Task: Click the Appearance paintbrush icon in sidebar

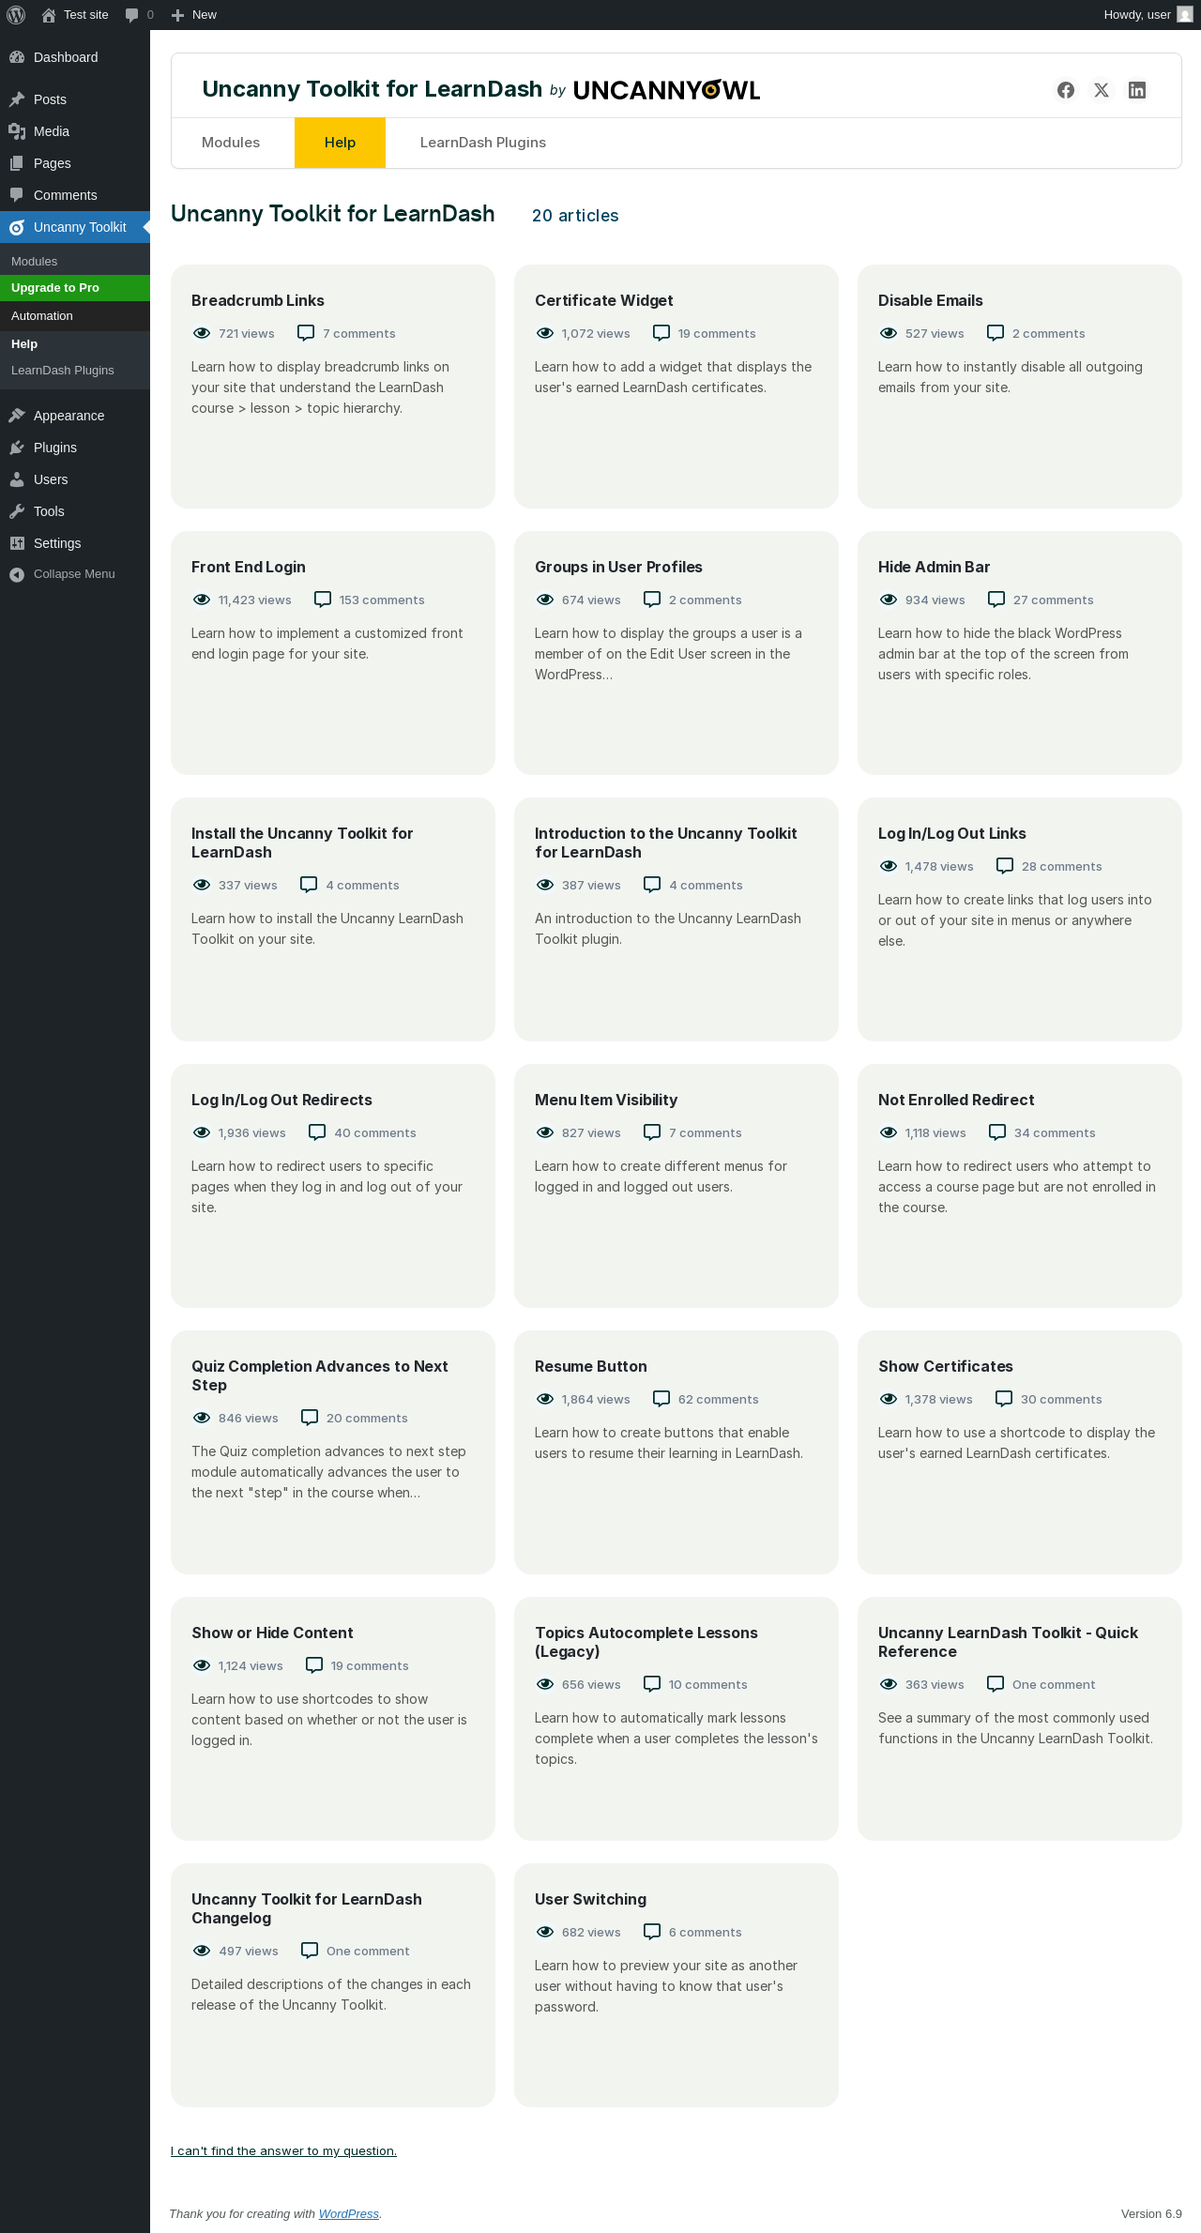Action: (17, 416)
